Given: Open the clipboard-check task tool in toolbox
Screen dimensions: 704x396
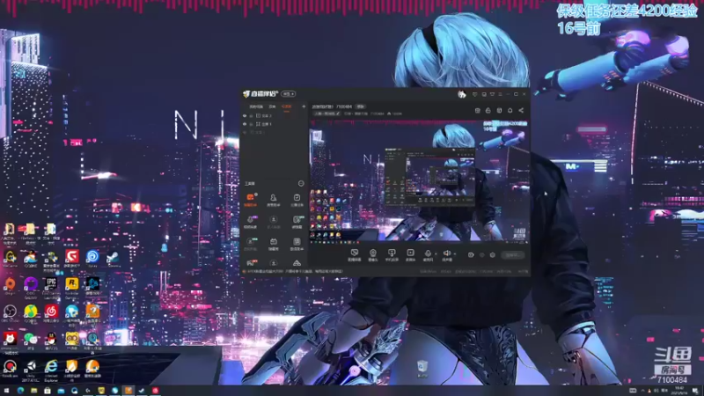Looking at the screenshot, I should point(297,200).
